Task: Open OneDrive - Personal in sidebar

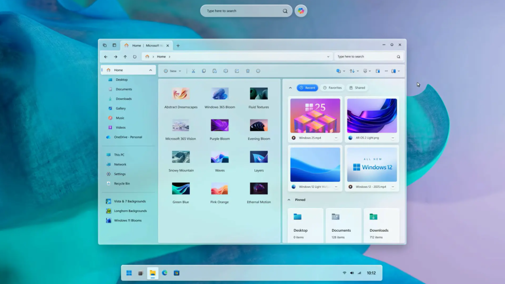Action: coord(128,137)
